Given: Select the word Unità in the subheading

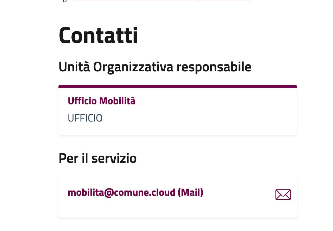Looking at the screenshot, I should tap(74, 67).
